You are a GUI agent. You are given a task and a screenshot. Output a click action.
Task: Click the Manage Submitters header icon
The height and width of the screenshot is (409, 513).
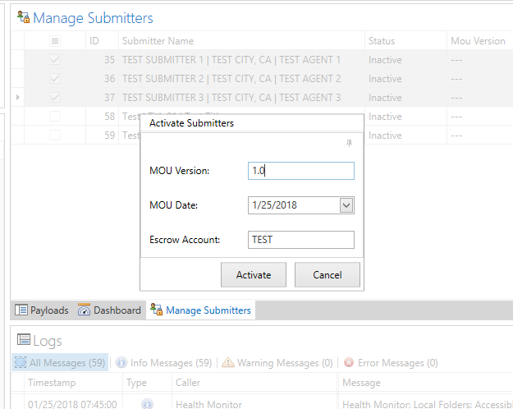[x=24, y=17]
